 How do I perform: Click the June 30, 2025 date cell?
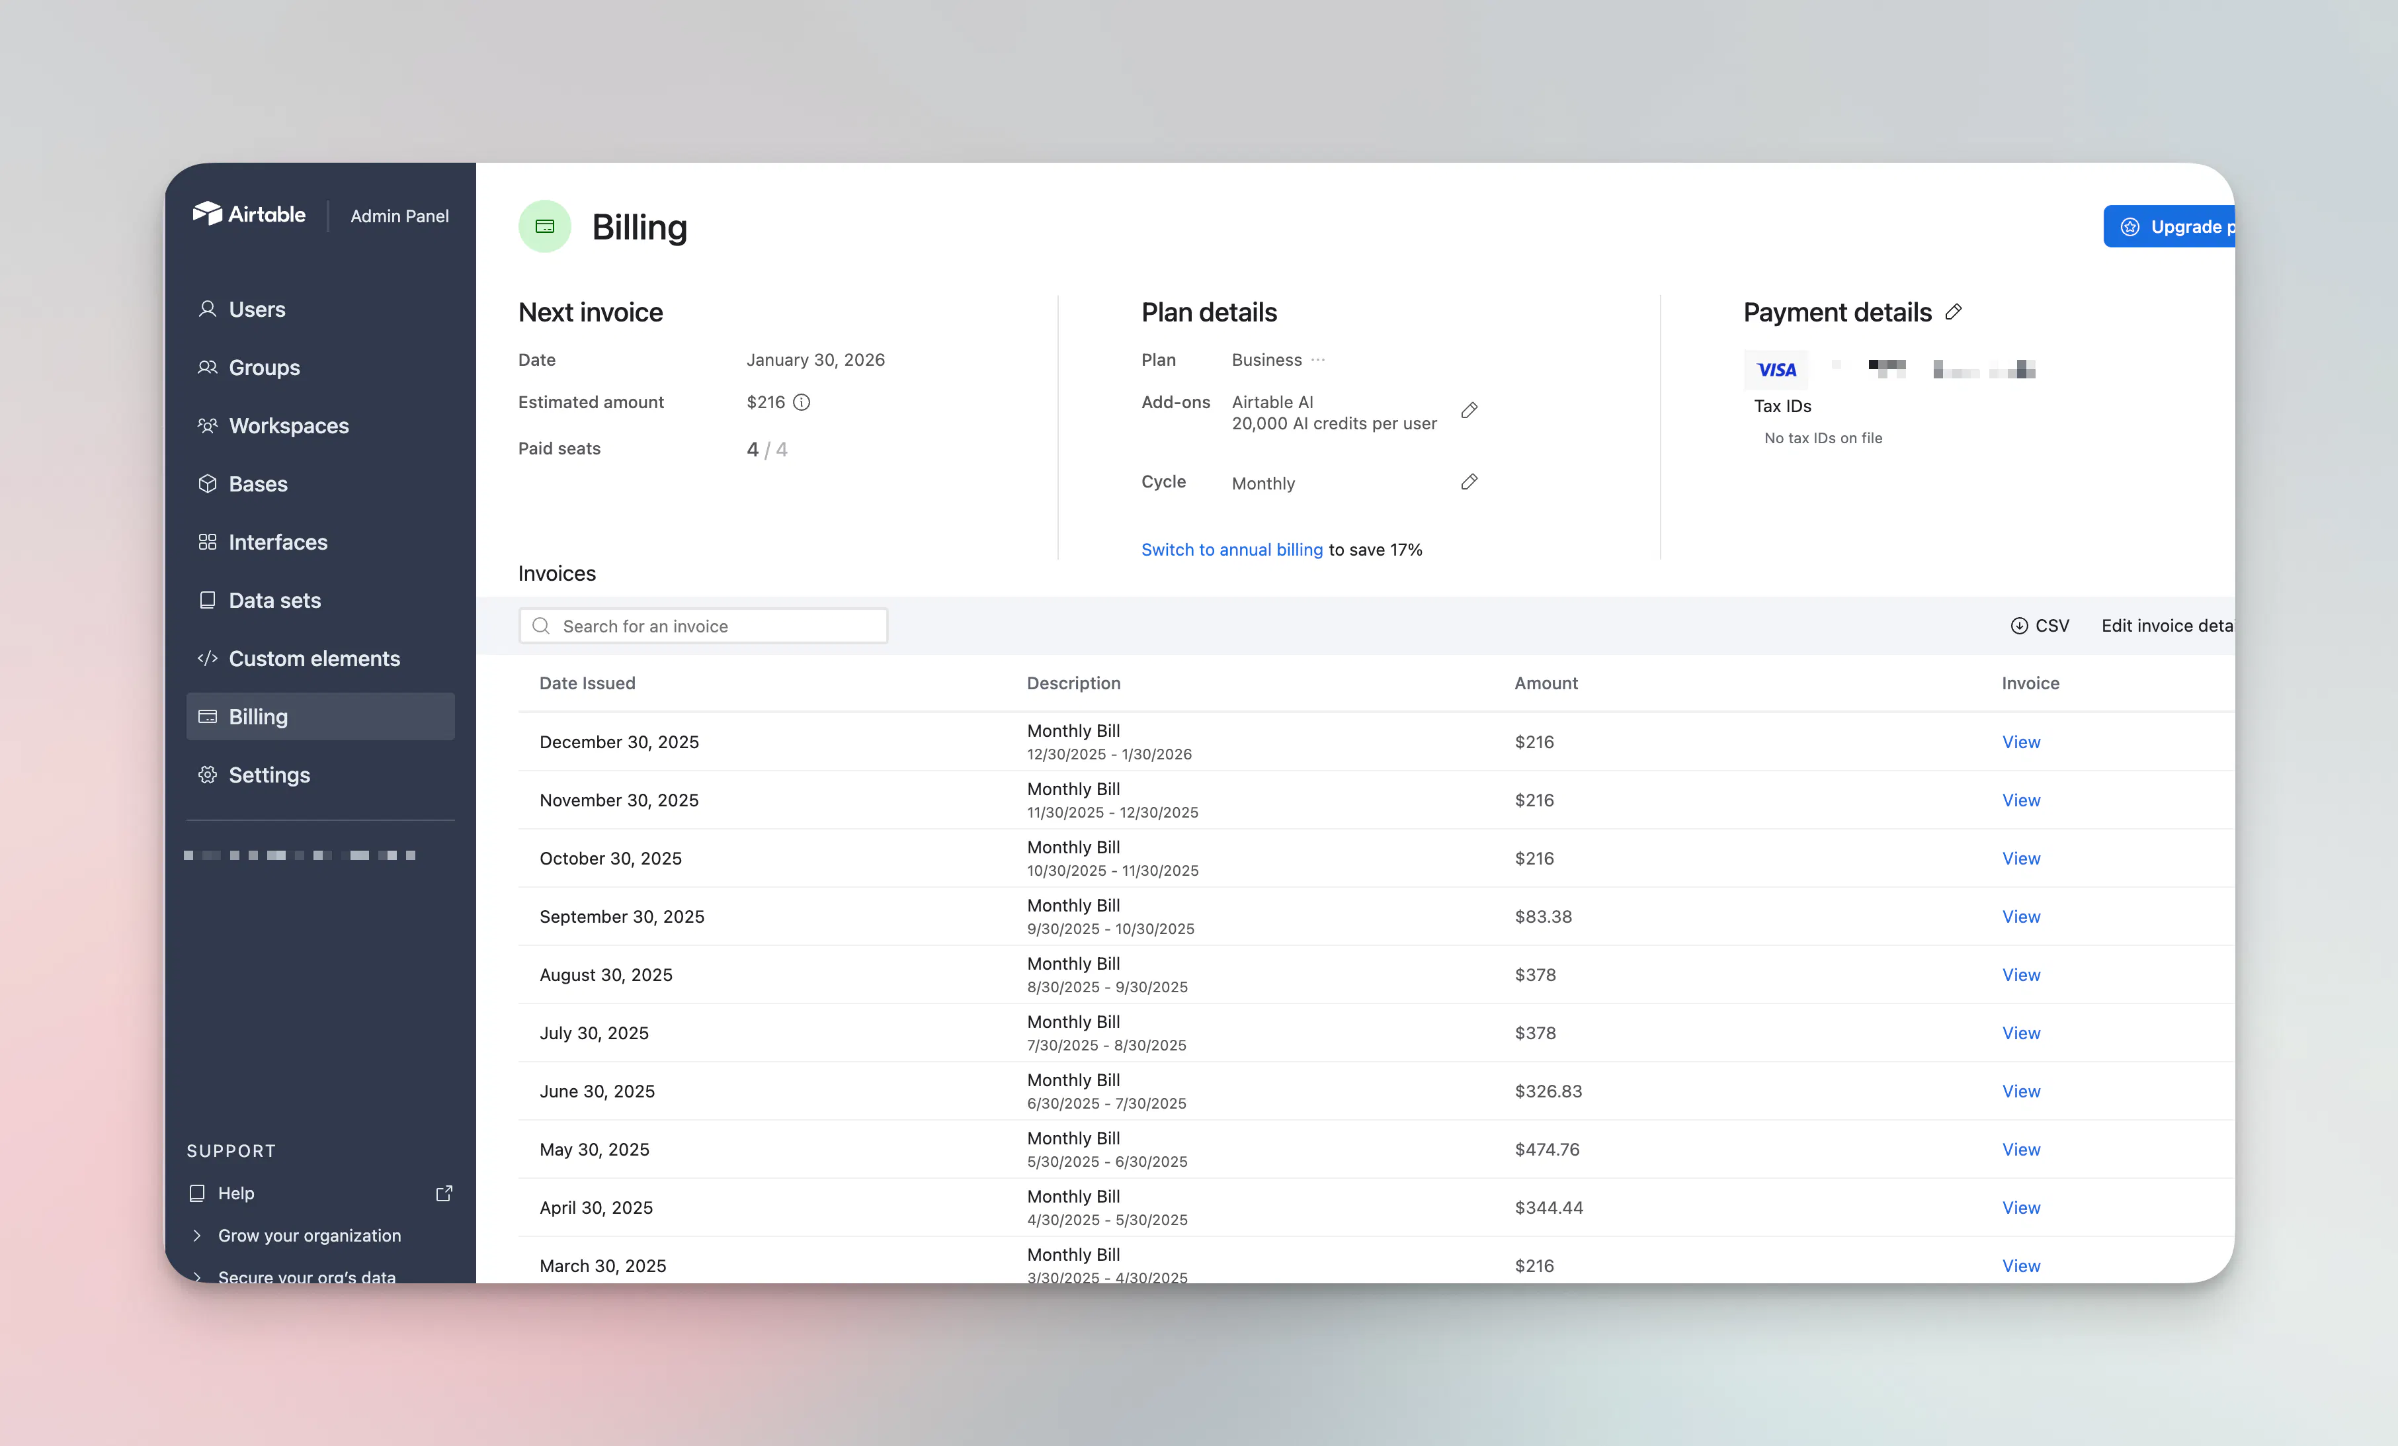point(597,1091)
